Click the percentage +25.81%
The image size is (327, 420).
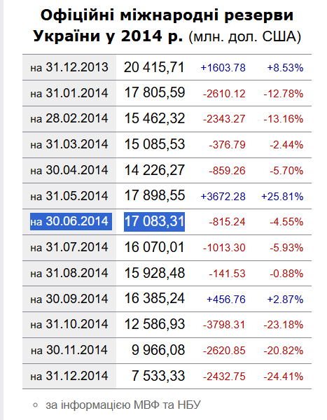click(x=282, y=196)
